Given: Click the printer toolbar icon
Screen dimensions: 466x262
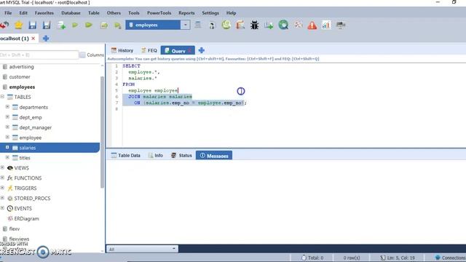Looking at the screenshot, I should tap(341, 25).
